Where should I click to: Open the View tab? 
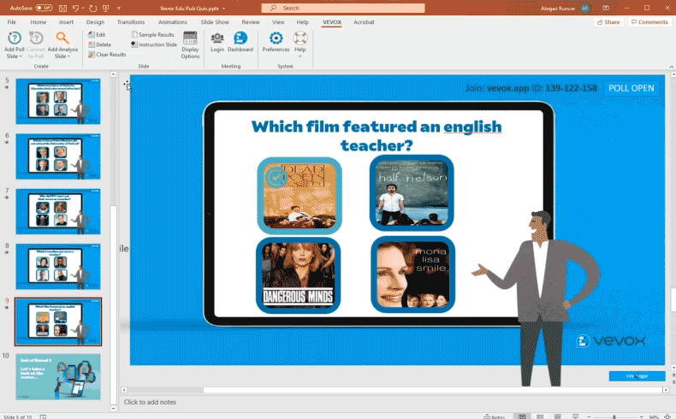(278, 22)
